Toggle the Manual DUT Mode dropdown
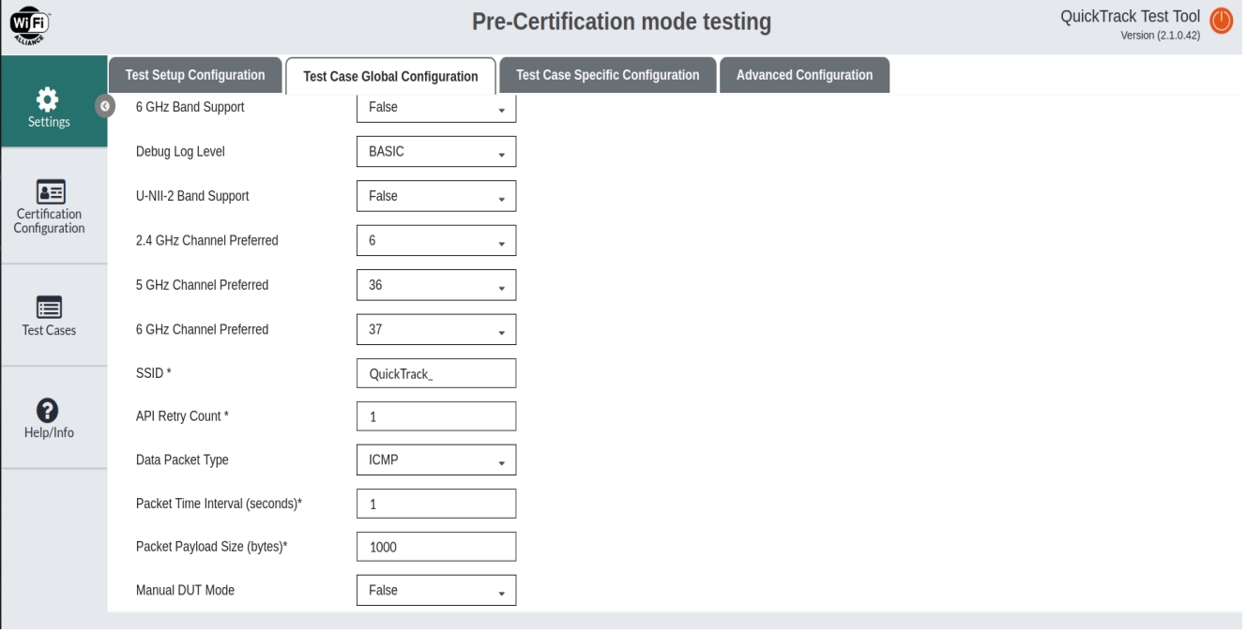 pyautogui.click(x=436, y=591)
